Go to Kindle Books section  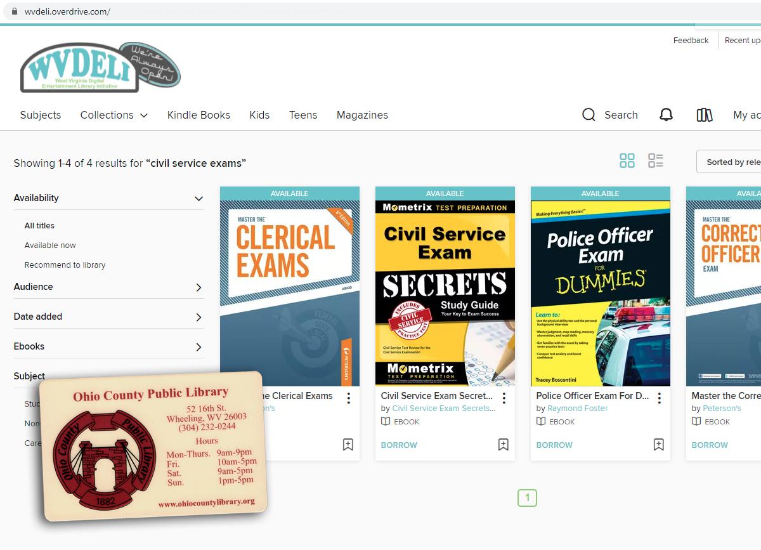coord(198,115)
